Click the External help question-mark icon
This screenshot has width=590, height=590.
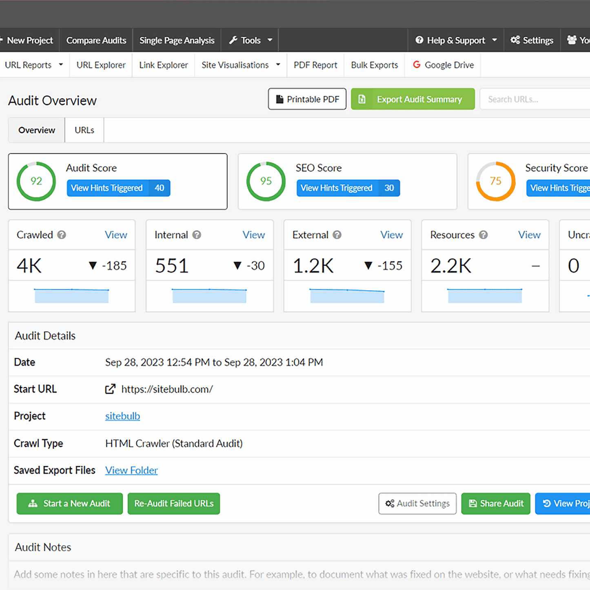click(x=337, y=235)
